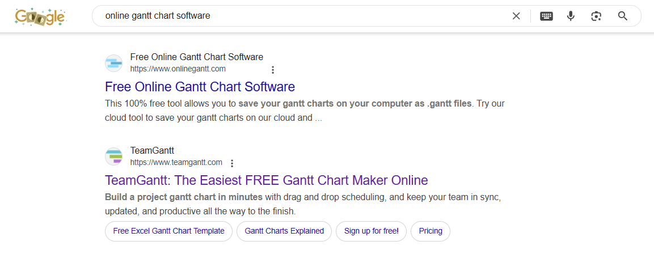Screen dimensions: 654x254
Task: Click the https://www.teamgantt.com URL text
Action: click(x=176, y=162)
